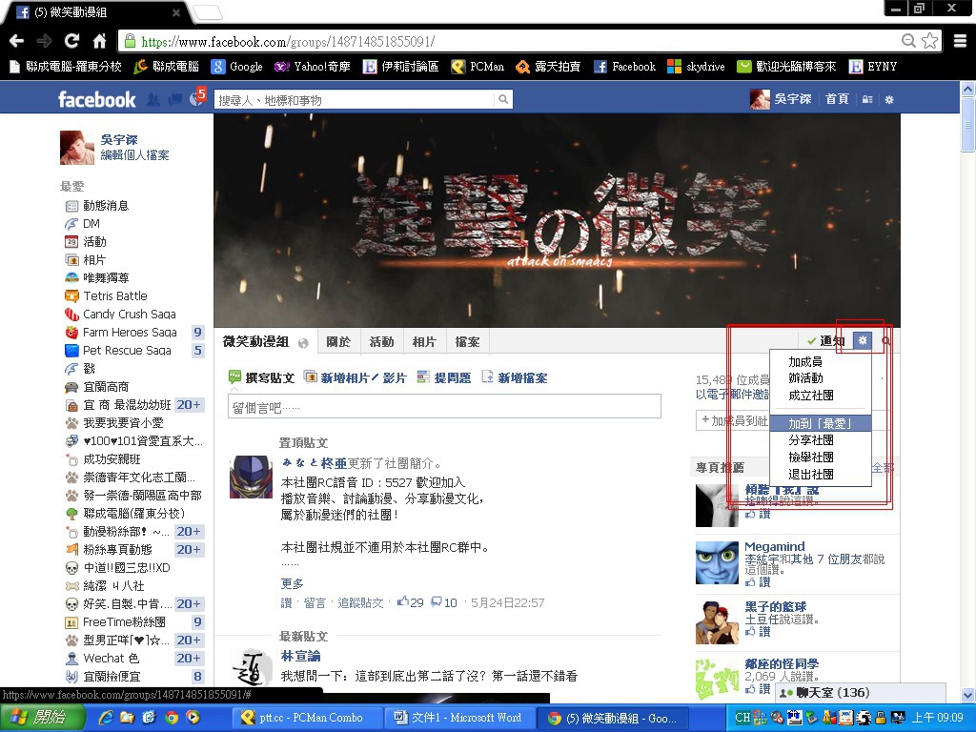
Task: Click the Facebook logo
Action: pyautogui.click(x=96, y=99)
